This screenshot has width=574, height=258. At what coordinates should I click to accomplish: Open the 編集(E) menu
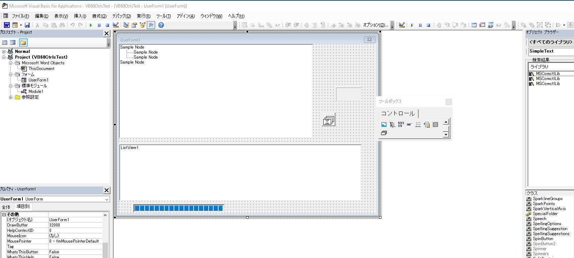pyautogui.click(x=41, y=16)
